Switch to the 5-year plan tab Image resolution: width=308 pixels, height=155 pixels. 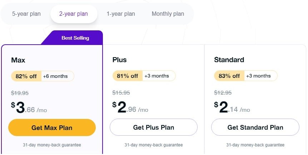click(x=26, y=14)
